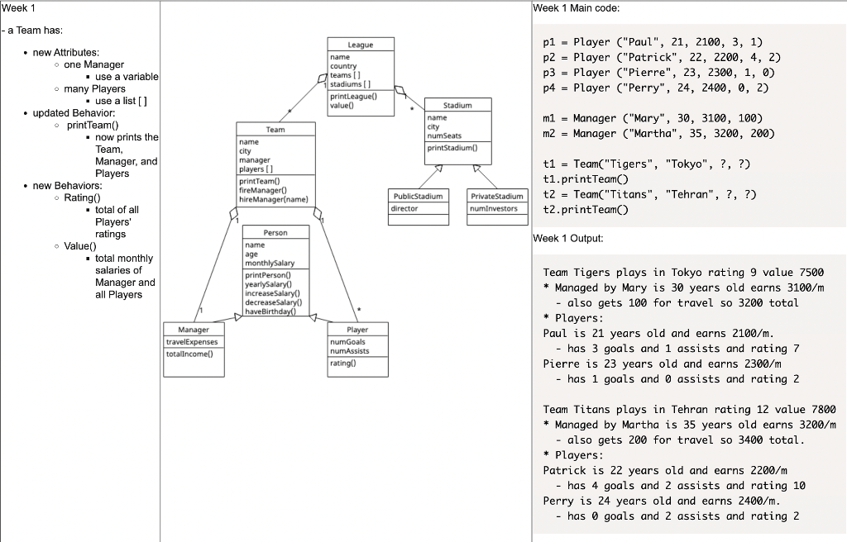Click the rating() method in Player
847x542 pixels.
[342, 364]
